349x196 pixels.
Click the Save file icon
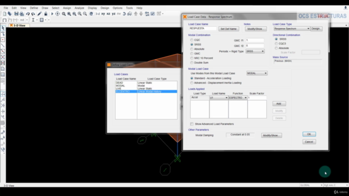pos(16,14)
